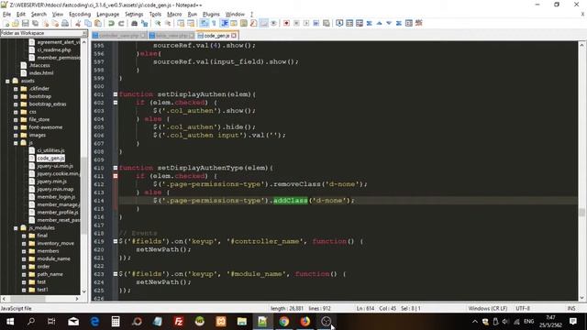Create a new file with New toolbar icon

click(x=6, y=23)
